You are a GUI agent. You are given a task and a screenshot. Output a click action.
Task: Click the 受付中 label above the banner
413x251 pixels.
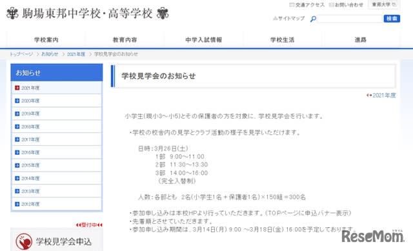[x=89, y=225]
